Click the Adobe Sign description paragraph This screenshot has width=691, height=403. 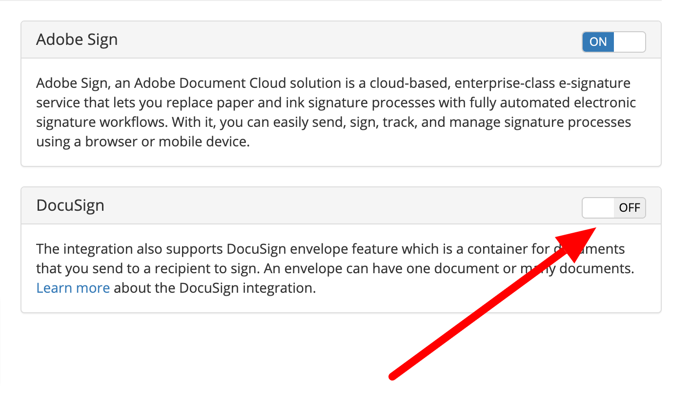point(337,112)
